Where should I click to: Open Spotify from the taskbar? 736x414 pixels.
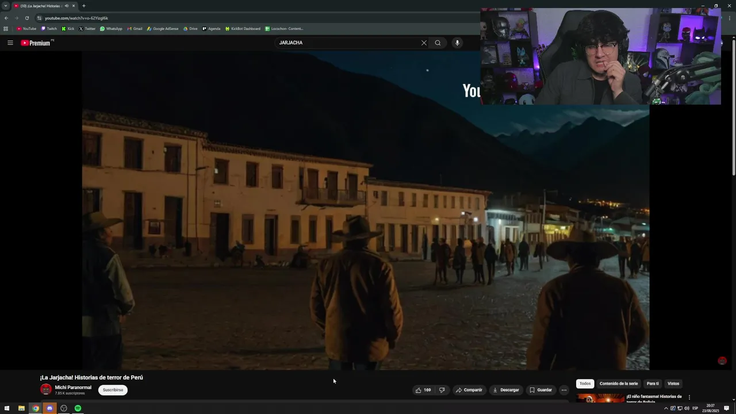78,408
